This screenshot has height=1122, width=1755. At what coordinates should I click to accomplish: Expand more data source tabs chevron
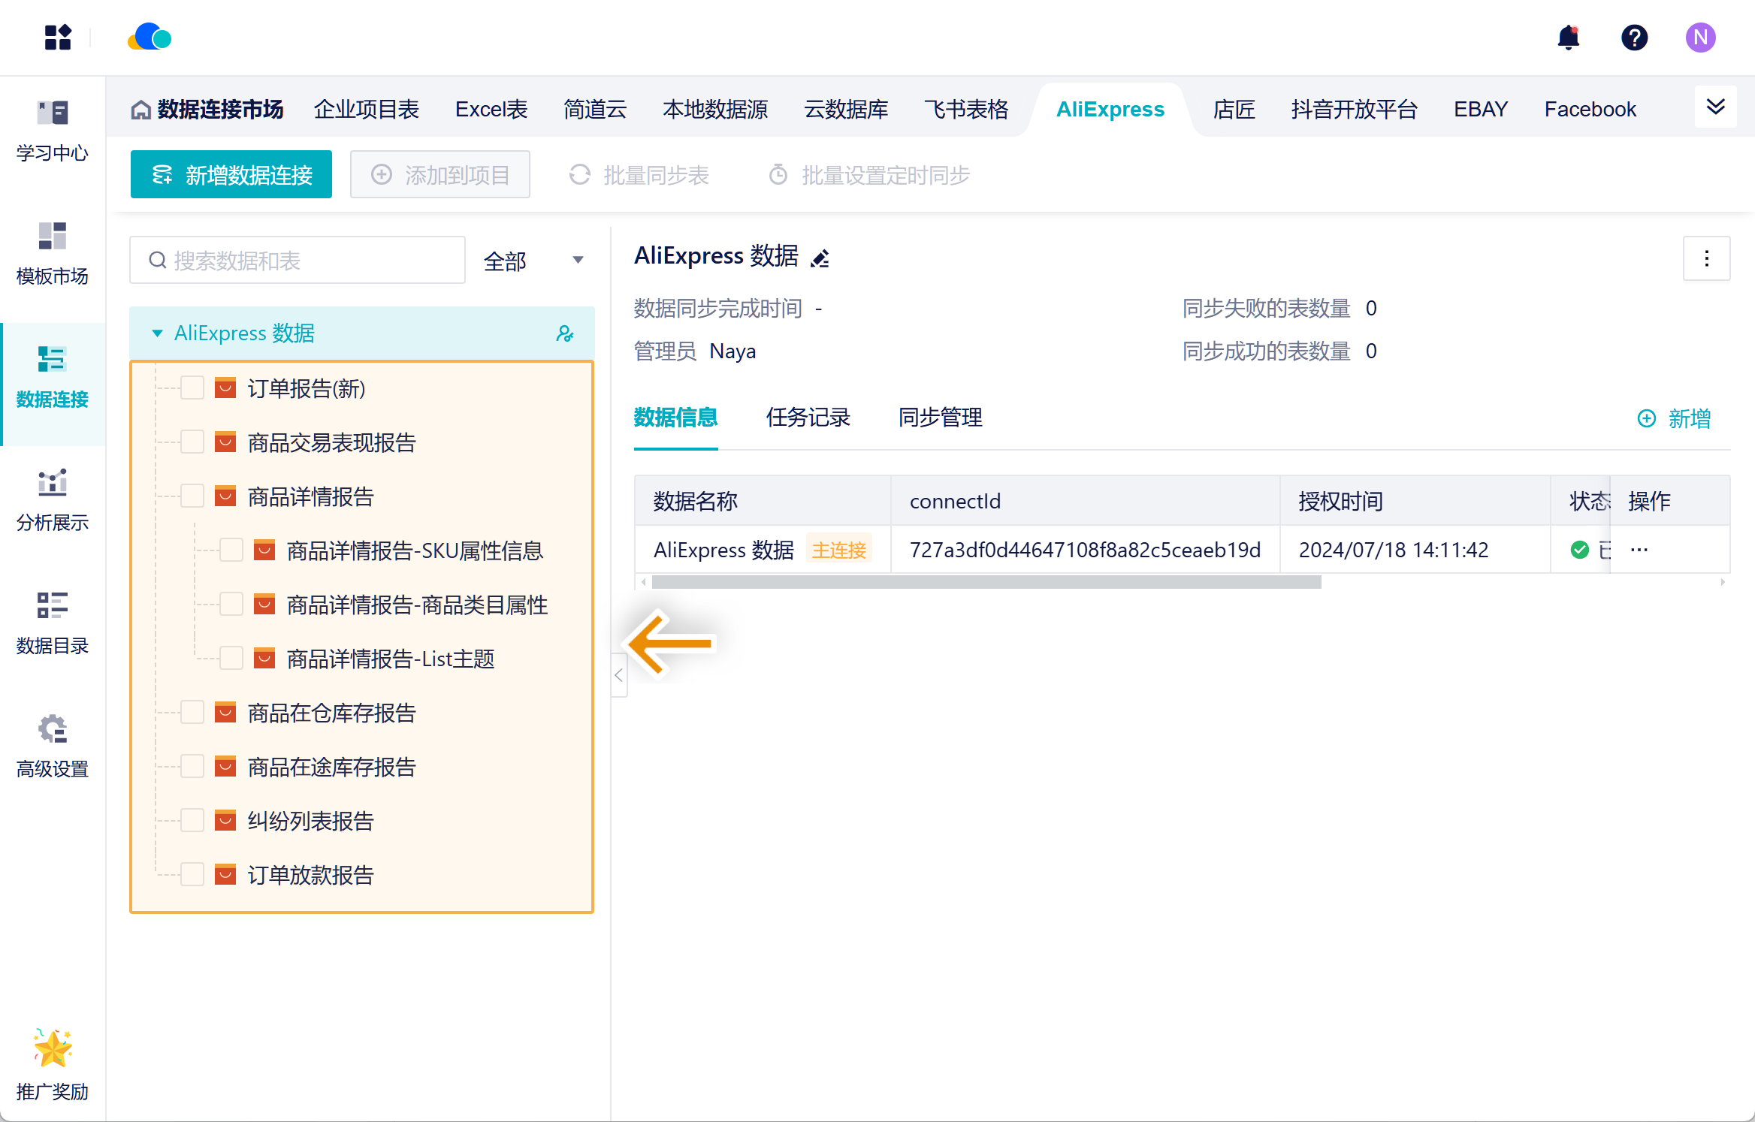click(1715, 107)
